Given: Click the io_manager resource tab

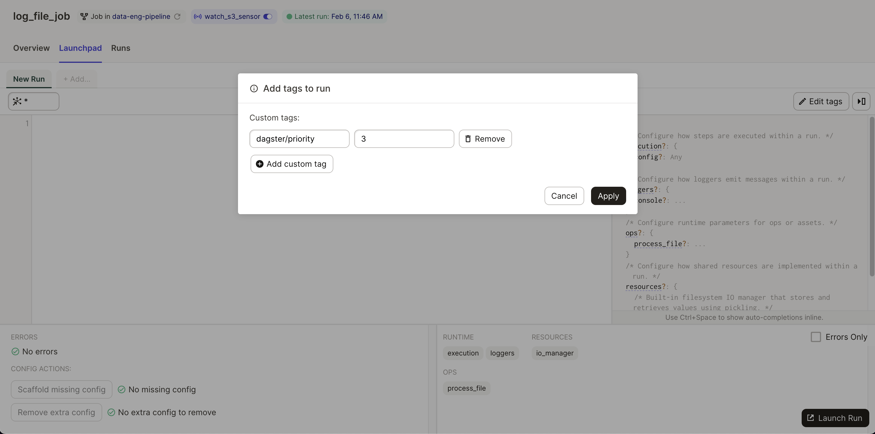Looking at the screenshot, I should tap(555, 352).
